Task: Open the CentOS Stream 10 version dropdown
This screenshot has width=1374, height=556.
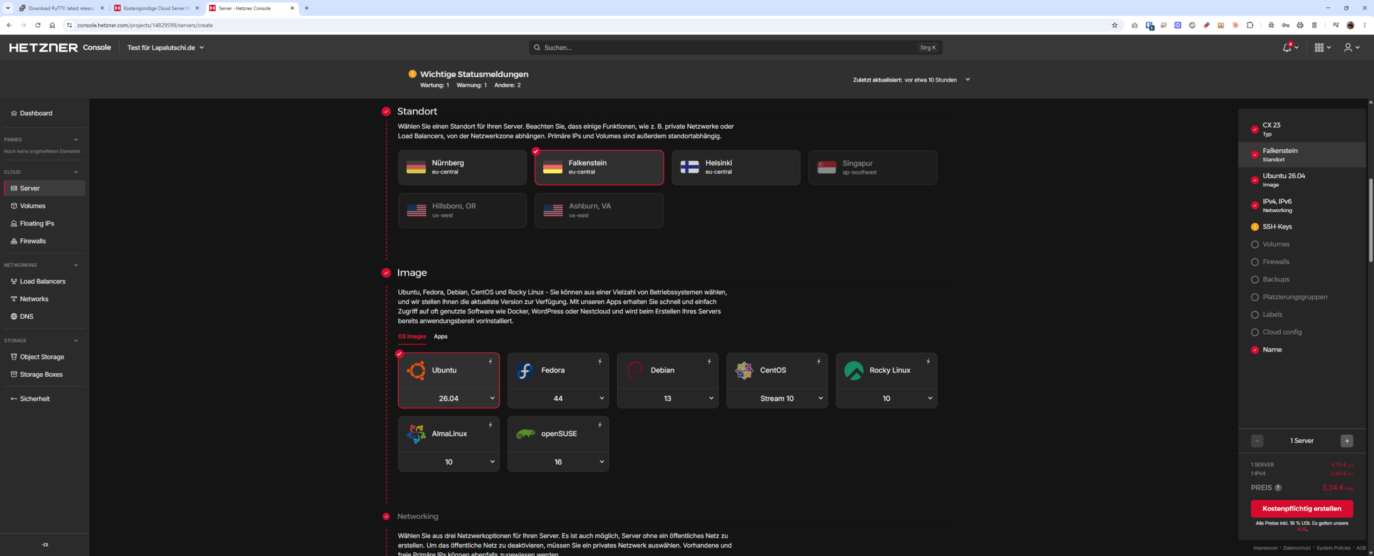Action: click(777, 398)
